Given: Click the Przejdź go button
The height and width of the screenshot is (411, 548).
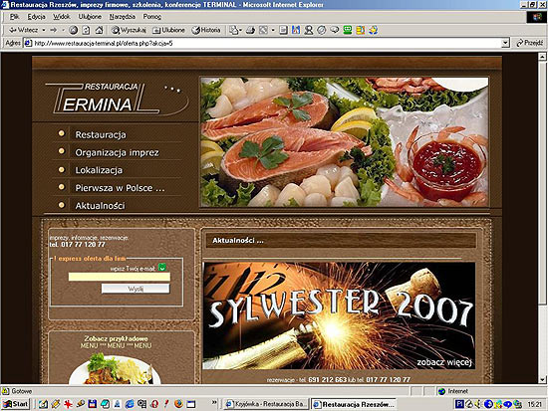Looking at the screenshot, I should (x=530, y=43).
